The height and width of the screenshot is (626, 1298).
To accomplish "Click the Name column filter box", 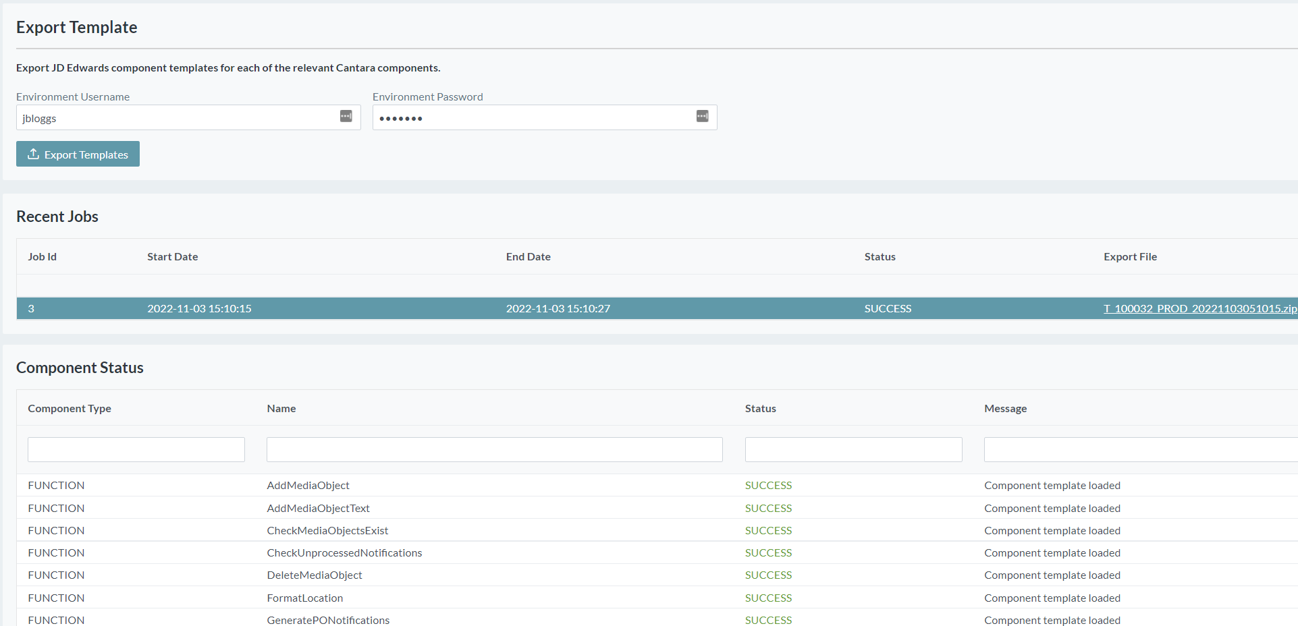I will click(494, 449).
